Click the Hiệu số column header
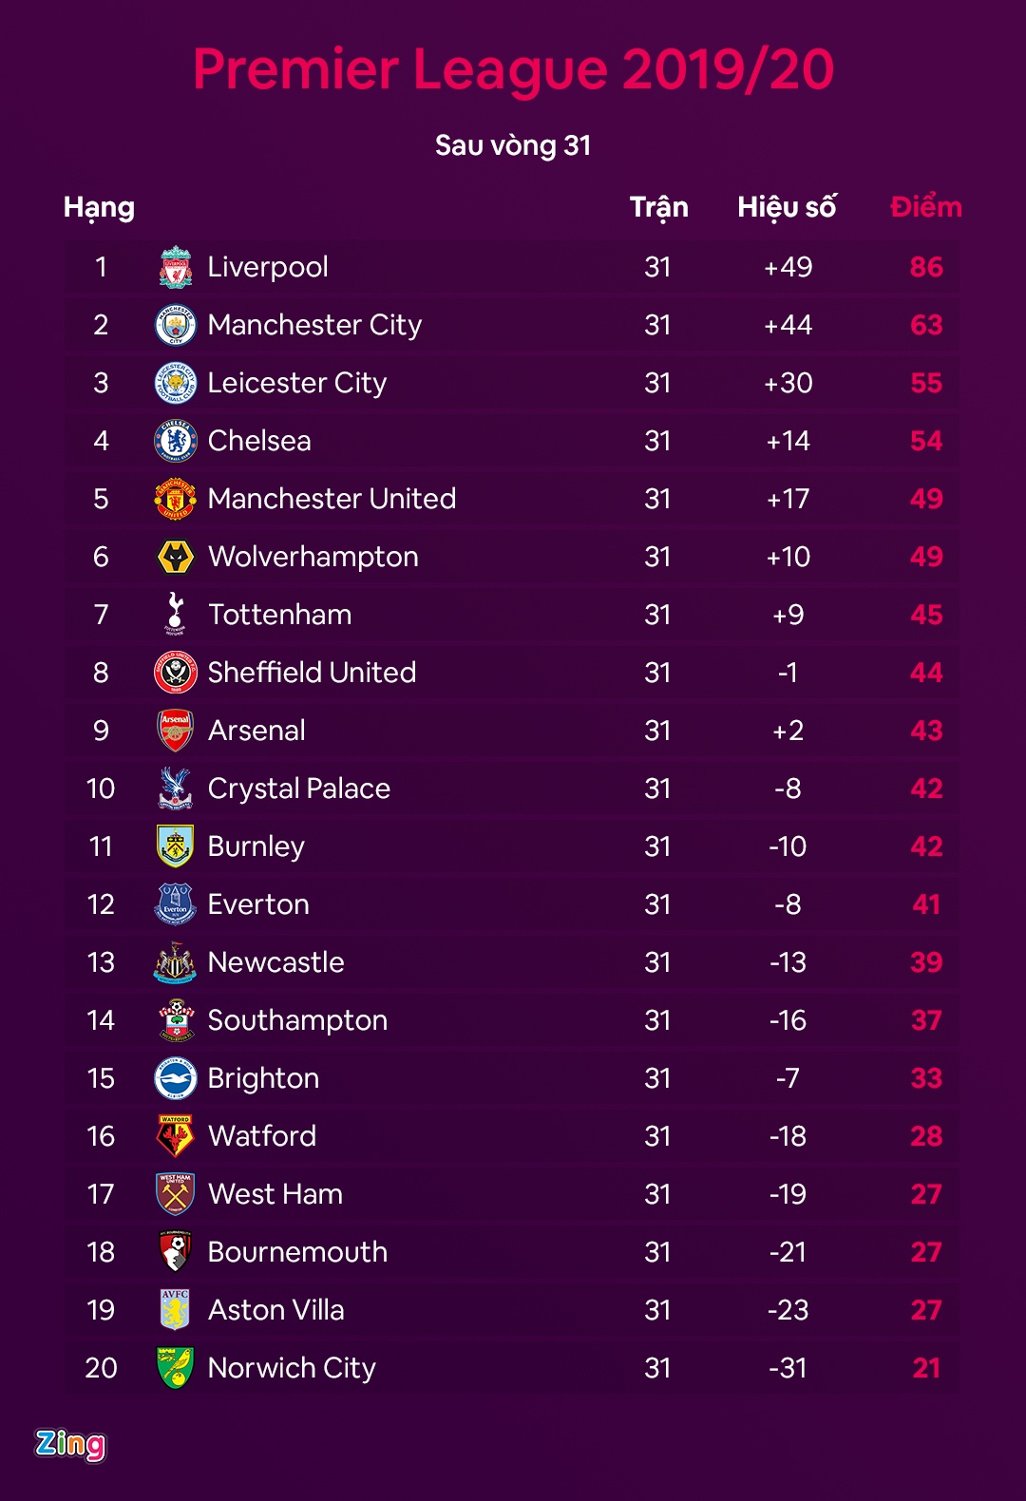Screen dimensions: 1026x1501 pos(787,207)
